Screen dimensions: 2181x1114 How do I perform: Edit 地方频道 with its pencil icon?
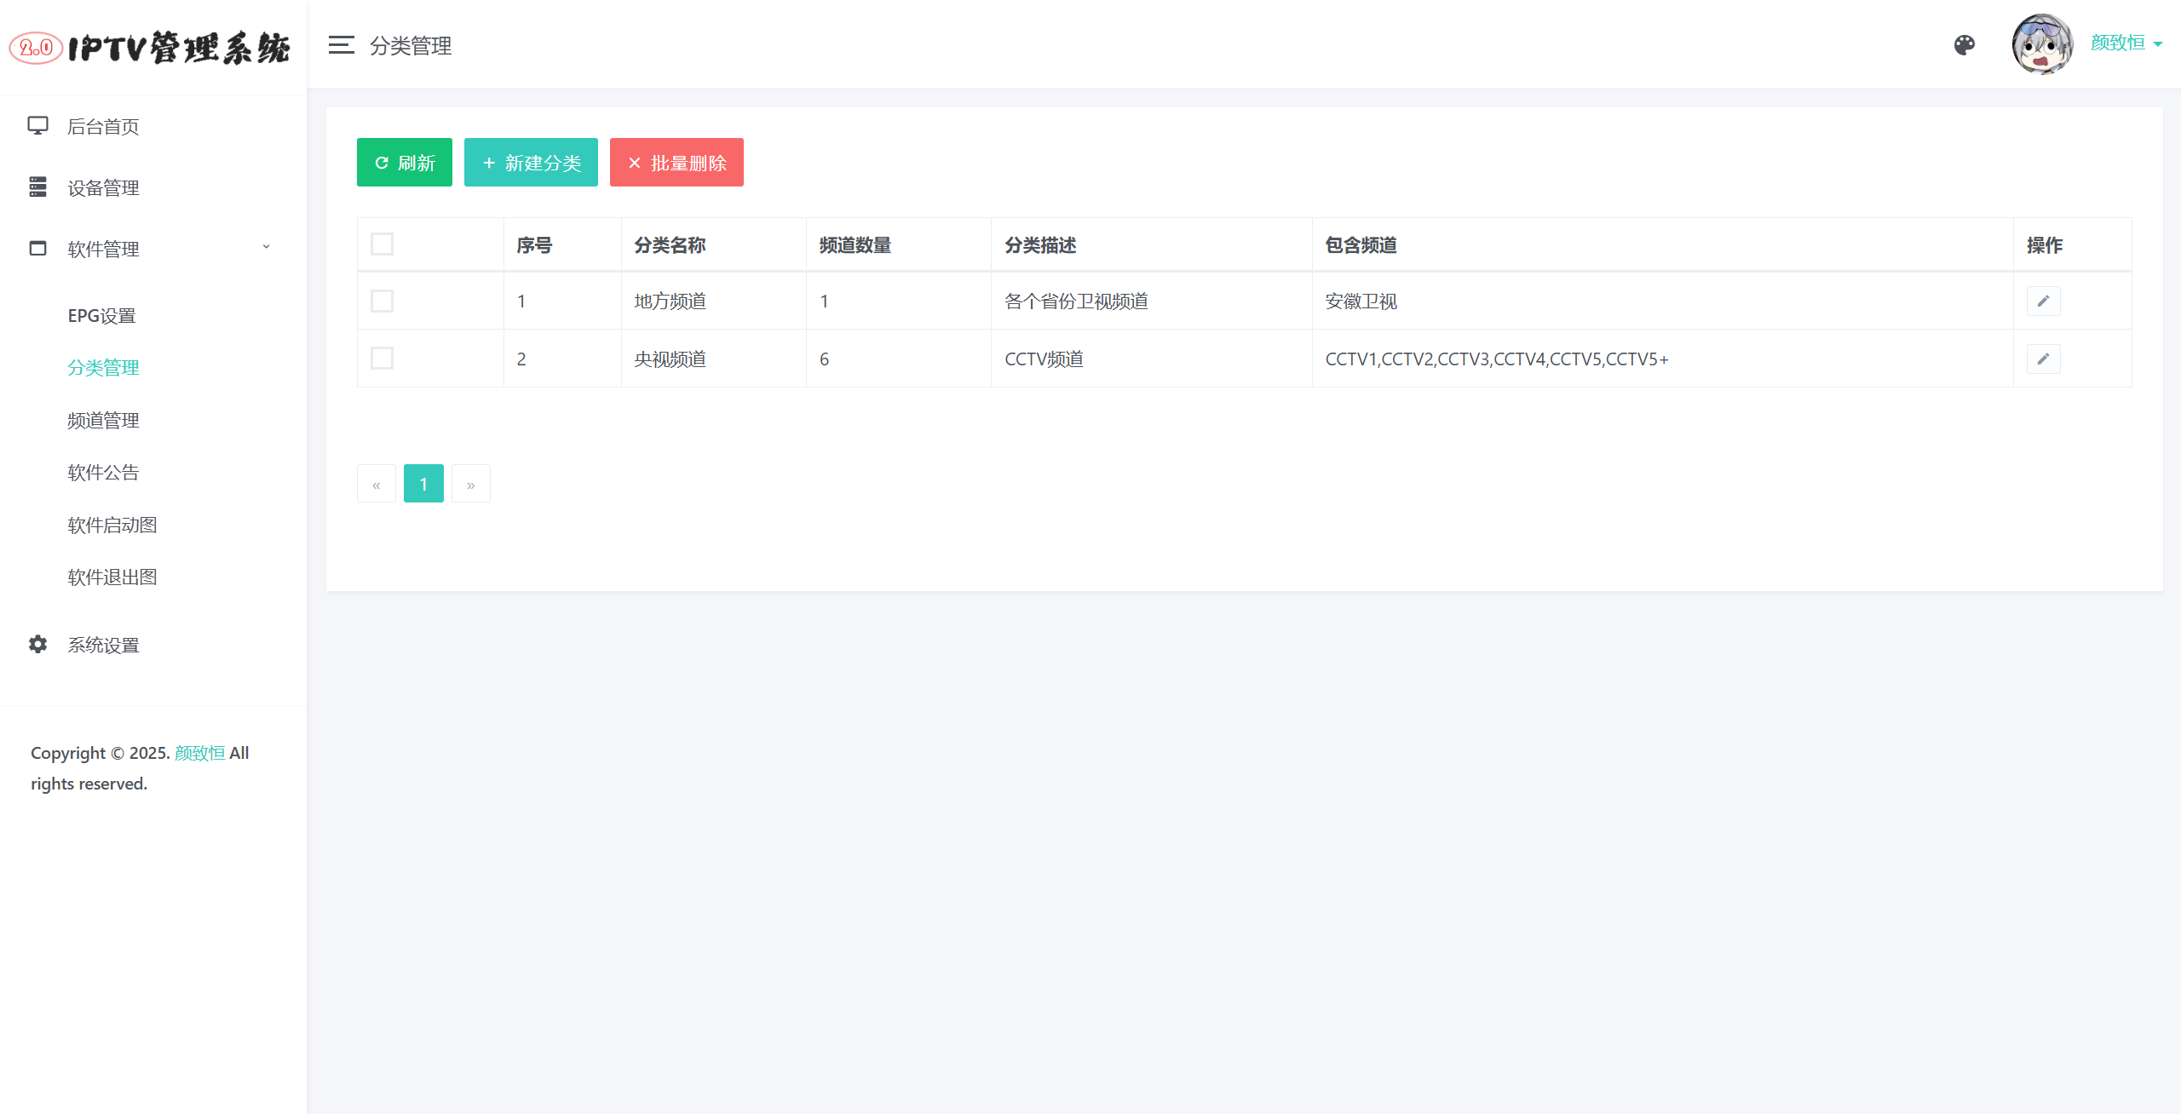click(2043, 301)
